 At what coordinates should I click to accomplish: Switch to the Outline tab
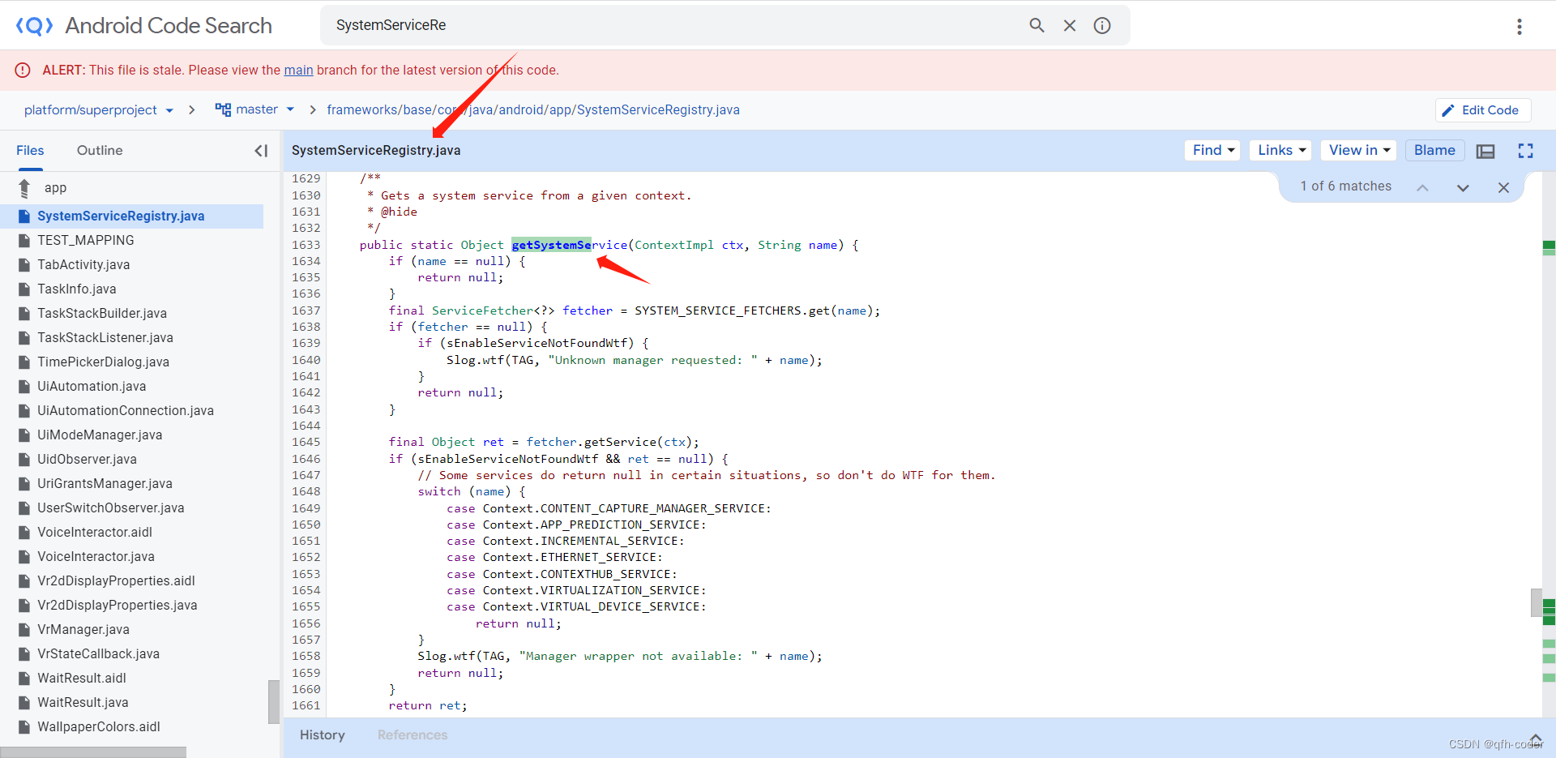pos(100,151)
